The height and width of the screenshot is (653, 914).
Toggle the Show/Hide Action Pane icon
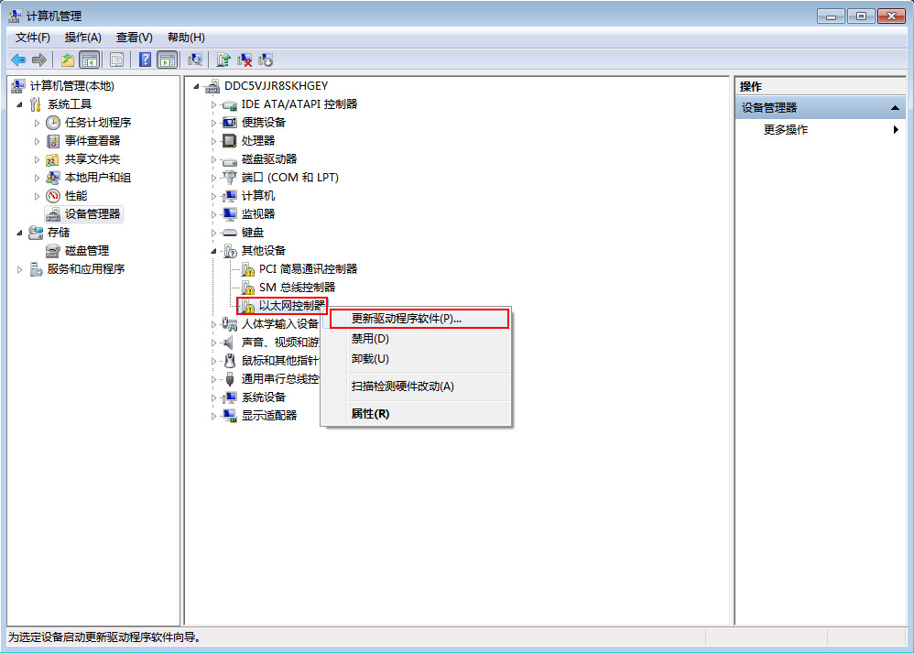tap(168, 60)
